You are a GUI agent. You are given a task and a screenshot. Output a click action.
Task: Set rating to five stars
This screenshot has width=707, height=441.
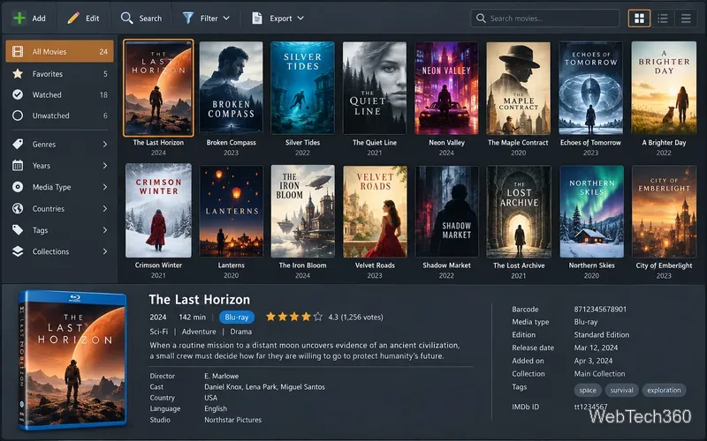tap(318, 317)
